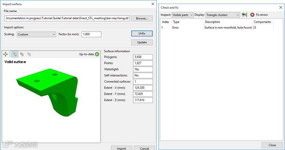Click the Components column header
This screenshot has width=285, height=150.
pos(263,22)
